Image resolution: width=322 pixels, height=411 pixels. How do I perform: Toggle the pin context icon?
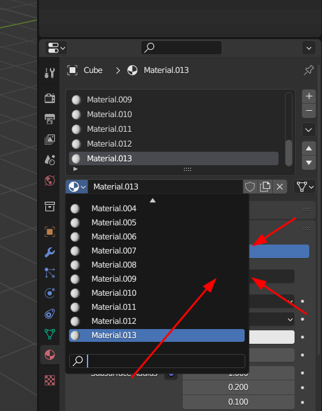coord(309,70)
